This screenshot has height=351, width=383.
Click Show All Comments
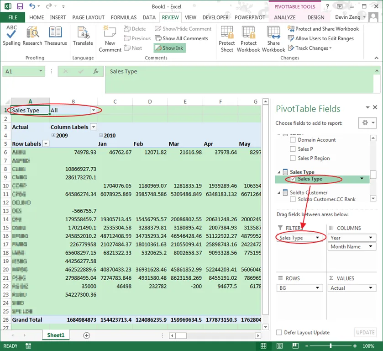182,38
